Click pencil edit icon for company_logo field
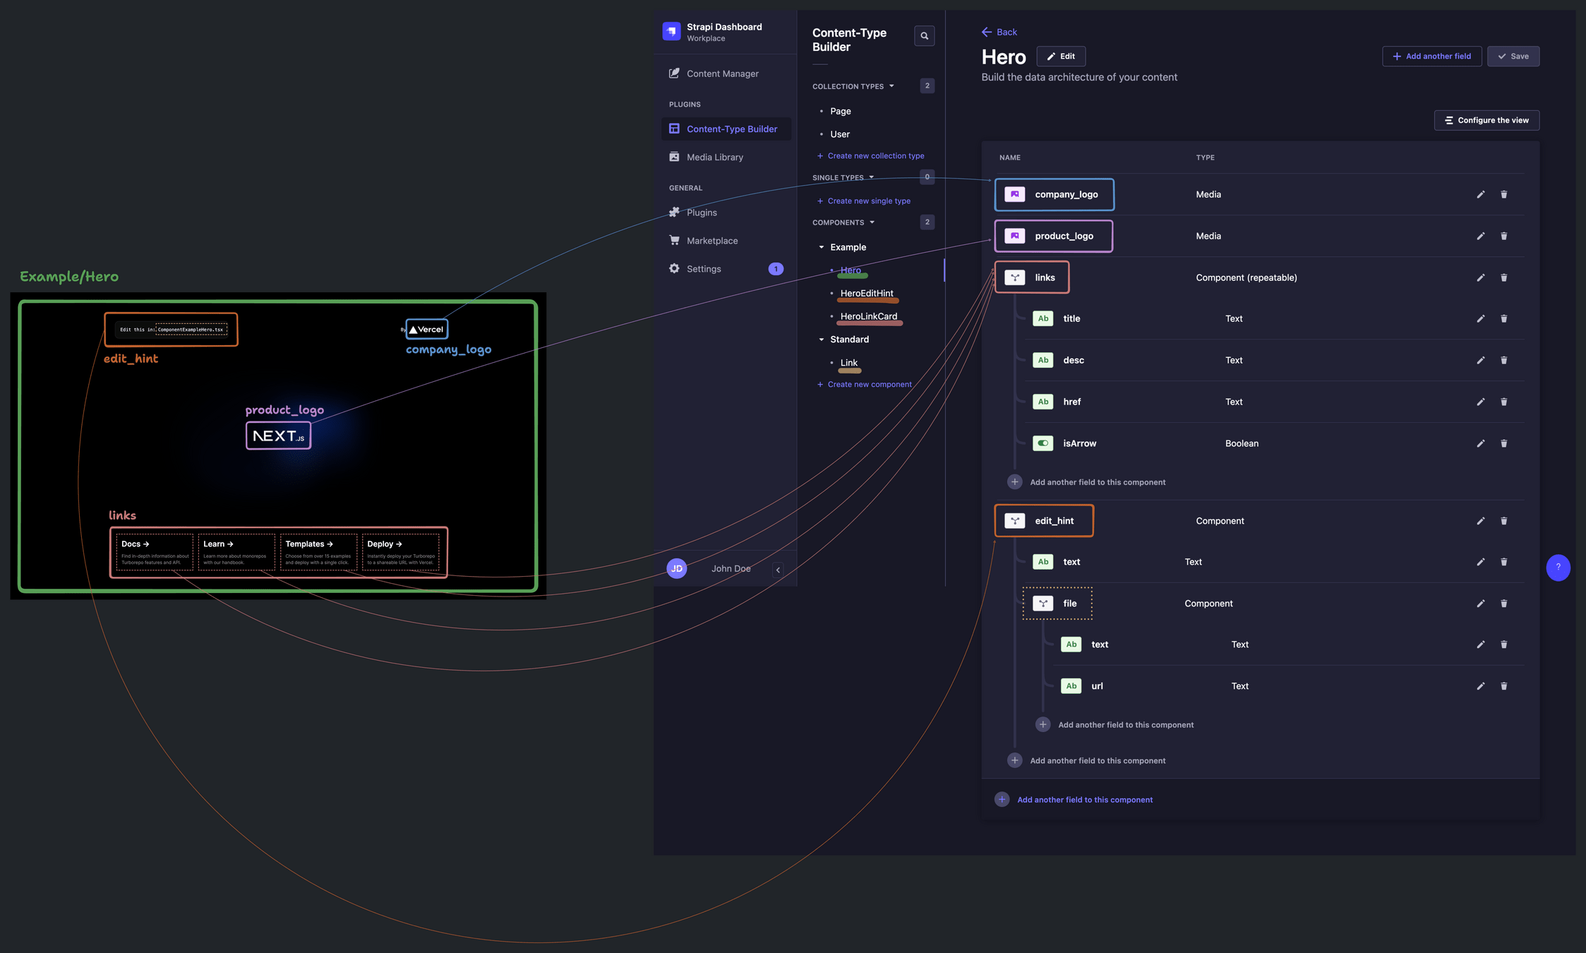Image resolution: width=1586 pixels, height=953 pixels. pos(1480,195)
